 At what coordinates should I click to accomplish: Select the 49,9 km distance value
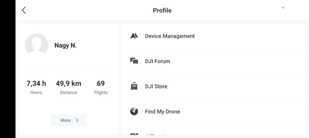tap(68, 83)
